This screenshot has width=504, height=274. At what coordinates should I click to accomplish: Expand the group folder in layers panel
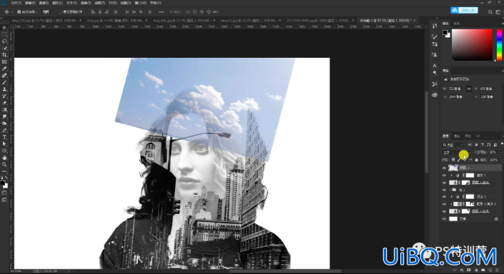(x=450, y=190)
